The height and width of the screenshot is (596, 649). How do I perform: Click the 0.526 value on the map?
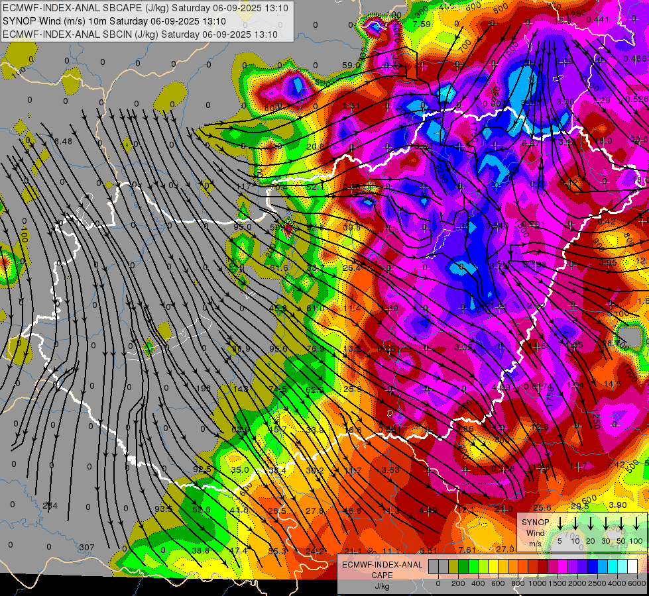point(637,99)
